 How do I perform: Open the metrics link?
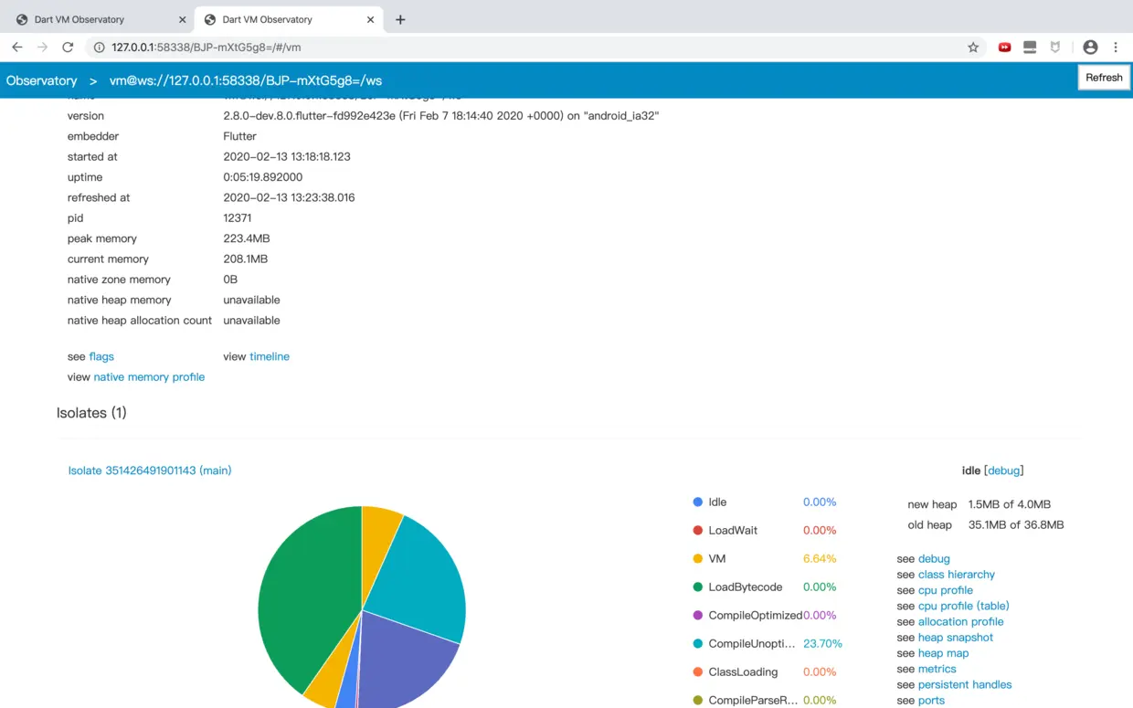[937, 669]
